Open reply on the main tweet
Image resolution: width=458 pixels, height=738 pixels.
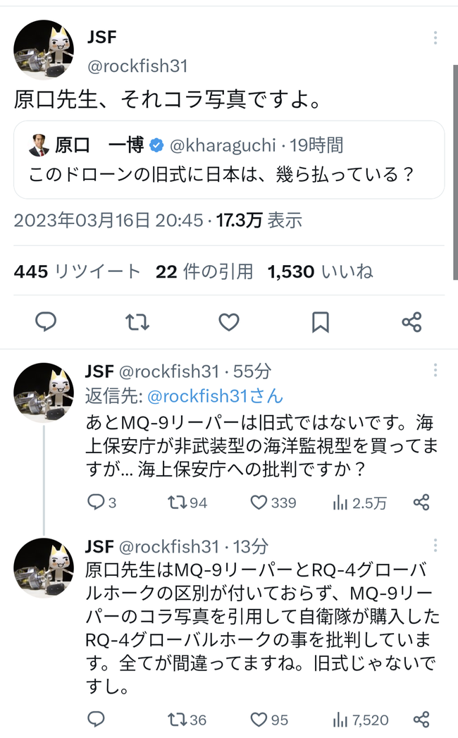point(46,322)
